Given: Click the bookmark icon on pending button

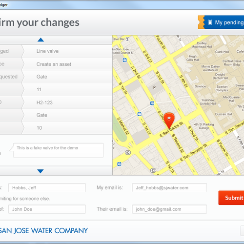Looking at the screenshot, I should click(x=210, y=22).
